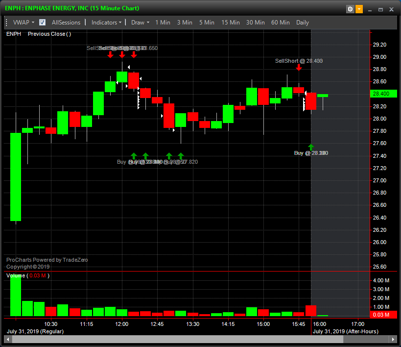Click July 31, 2019 (Regular) label
The height and width of the screenshot is (347, 401).
[x=35, y=331]
